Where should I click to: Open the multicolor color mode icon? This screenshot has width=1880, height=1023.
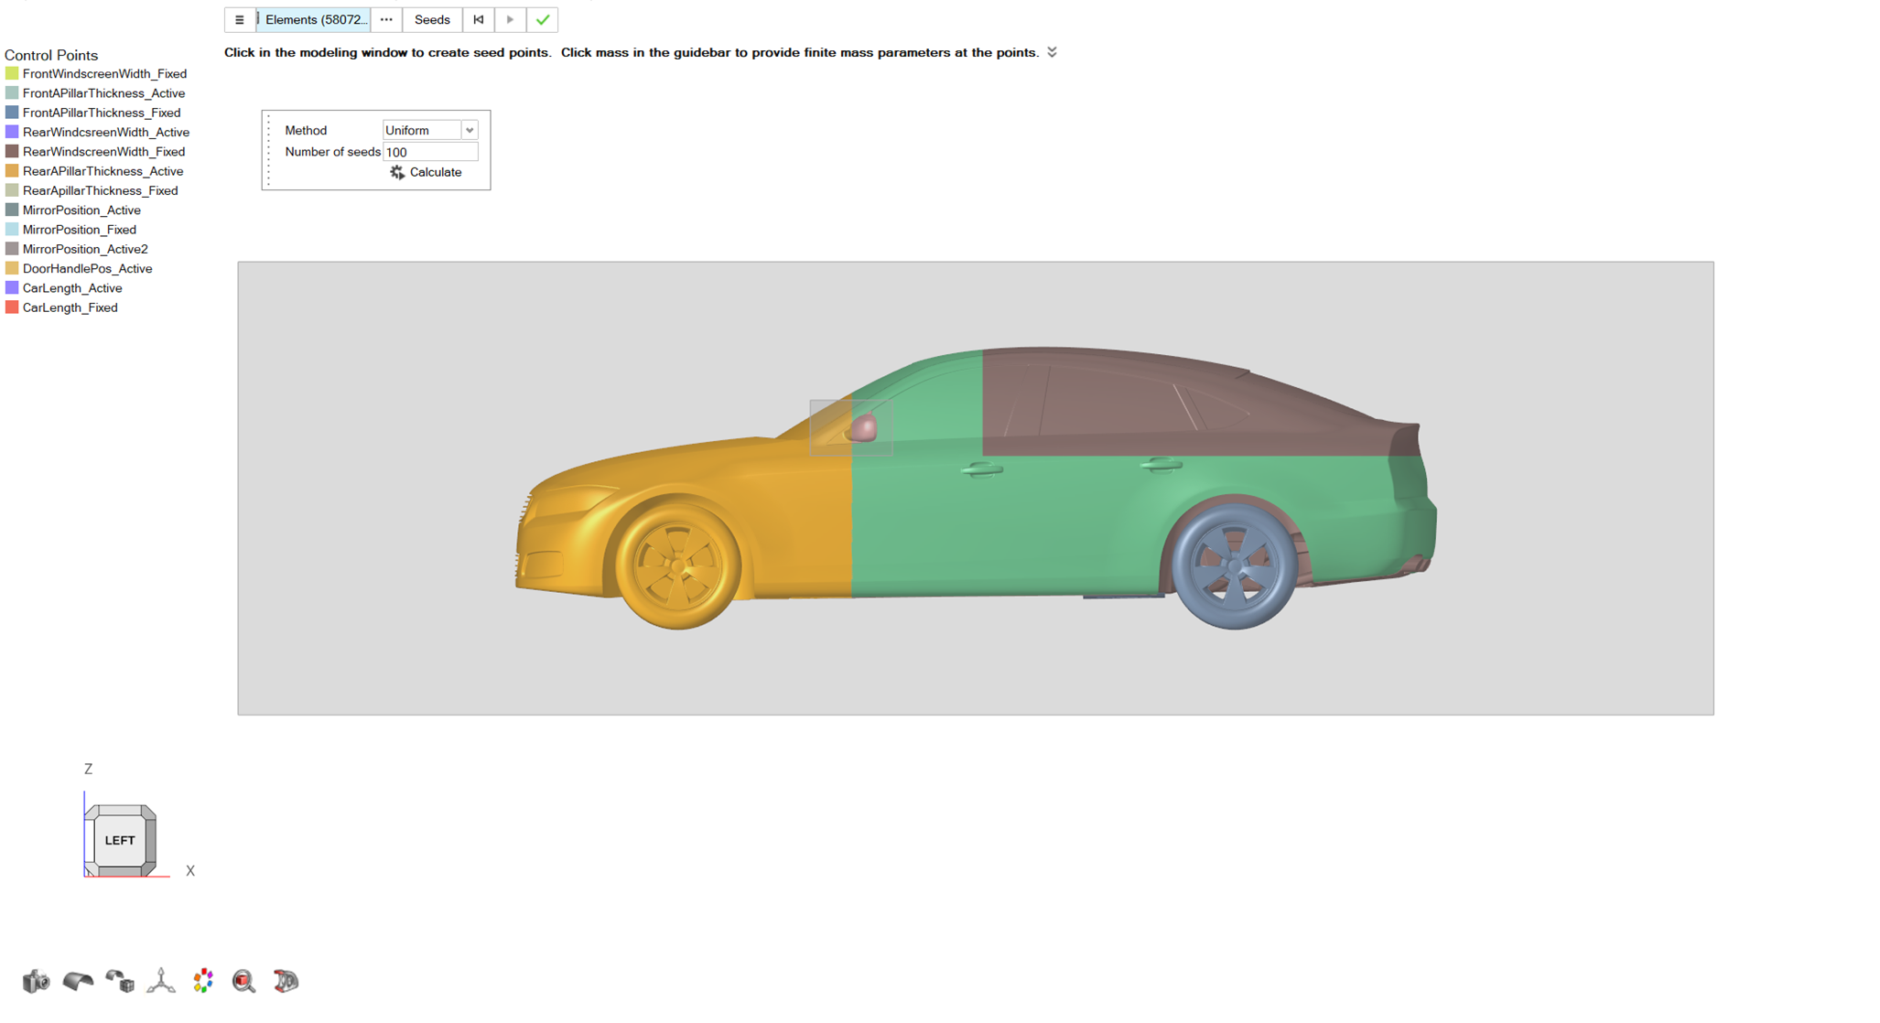pos(203,981)
